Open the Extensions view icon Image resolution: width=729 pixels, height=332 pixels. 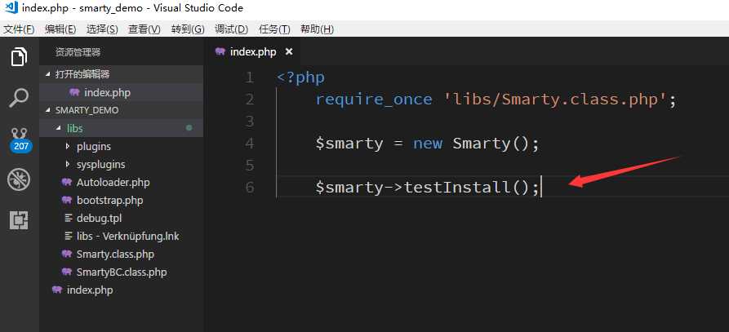coord(19,220)
